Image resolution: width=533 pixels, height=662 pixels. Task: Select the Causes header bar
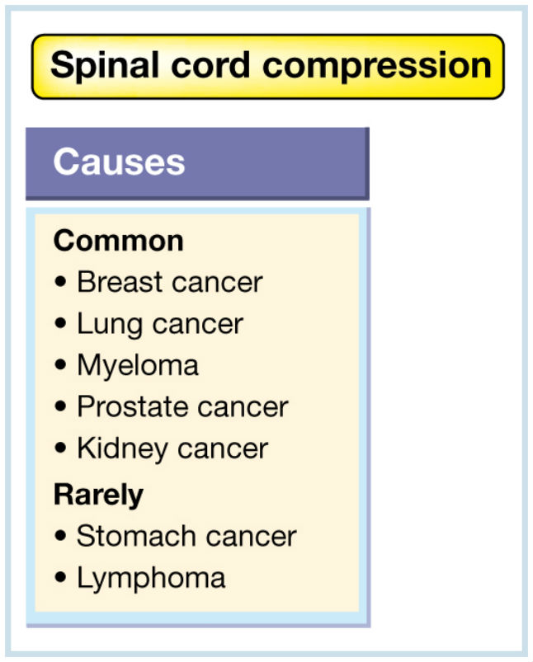pyautogui.click(x=197, y=163)
